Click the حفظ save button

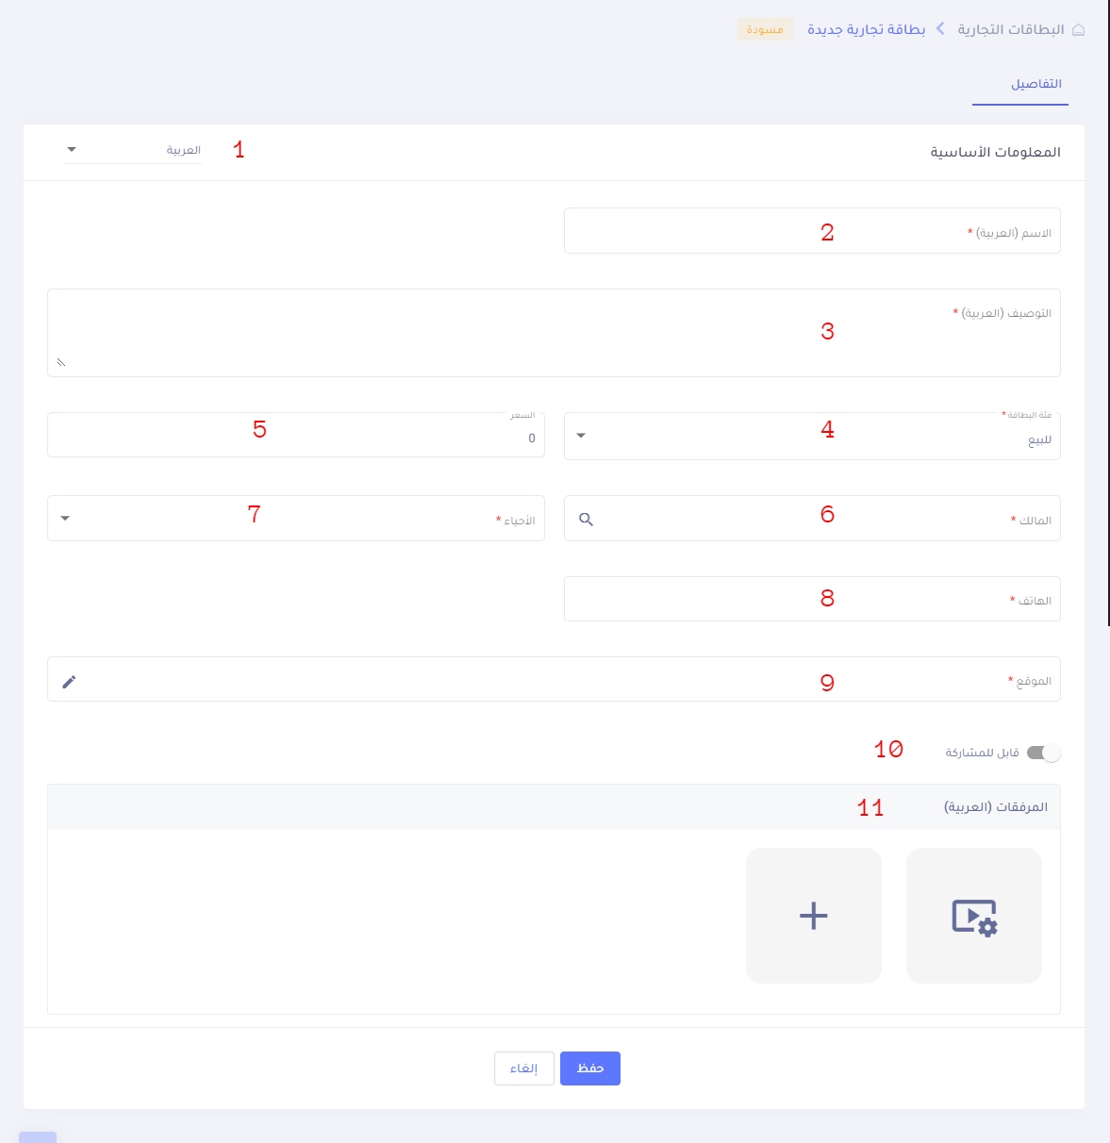[589, 1068]
